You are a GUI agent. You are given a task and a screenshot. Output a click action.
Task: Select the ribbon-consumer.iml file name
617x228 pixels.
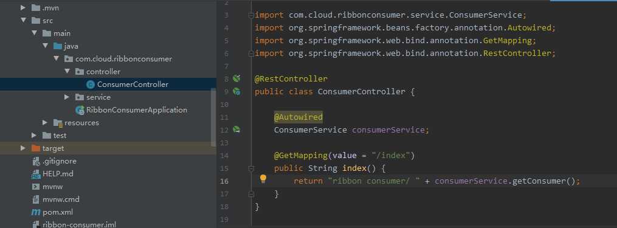[79, 225]
